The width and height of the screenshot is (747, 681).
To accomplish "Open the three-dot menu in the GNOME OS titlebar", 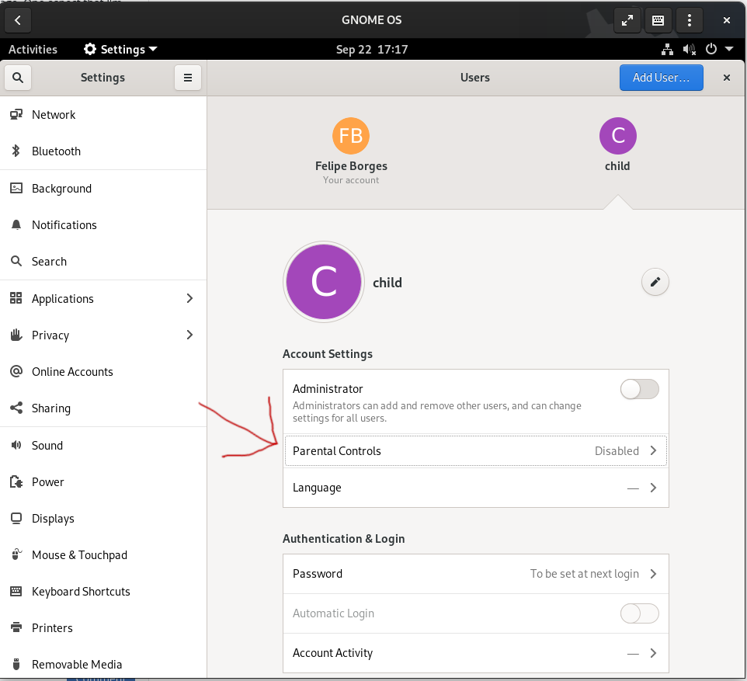I will [690, 20].
